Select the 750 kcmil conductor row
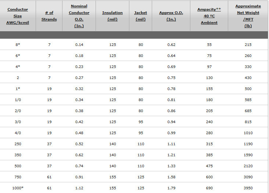 pos(134,177)
